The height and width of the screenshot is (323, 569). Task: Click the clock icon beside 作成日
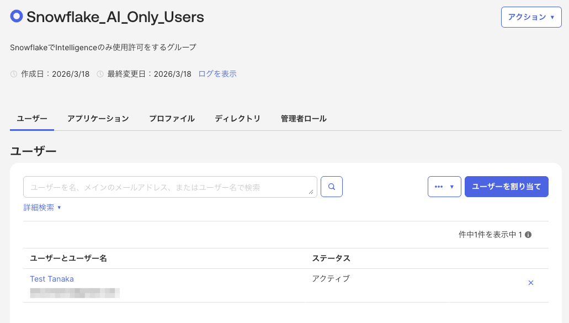tap(14, 74)
